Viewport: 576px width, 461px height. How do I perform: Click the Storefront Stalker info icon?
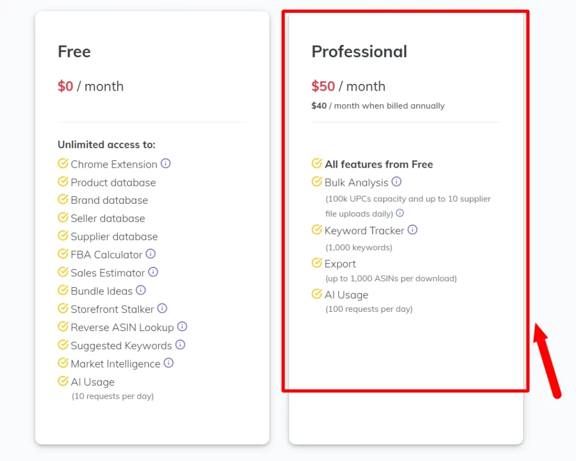click(x=161, y=308)
